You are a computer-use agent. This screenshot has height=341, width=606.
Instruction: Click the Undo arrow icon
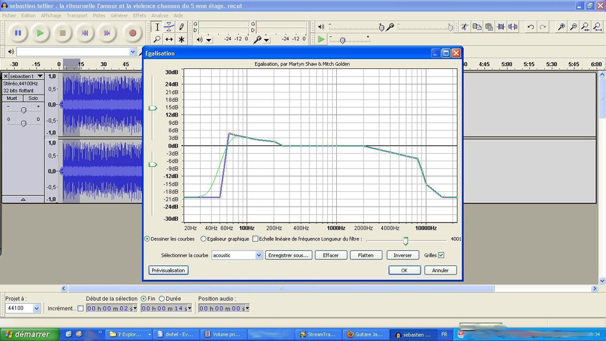[531, 27]
